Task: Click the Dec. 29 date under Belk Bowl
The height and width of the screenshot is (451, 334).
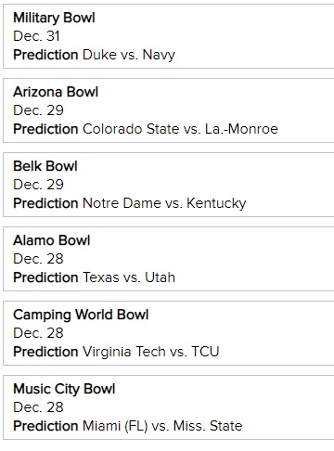Action: 38,185
